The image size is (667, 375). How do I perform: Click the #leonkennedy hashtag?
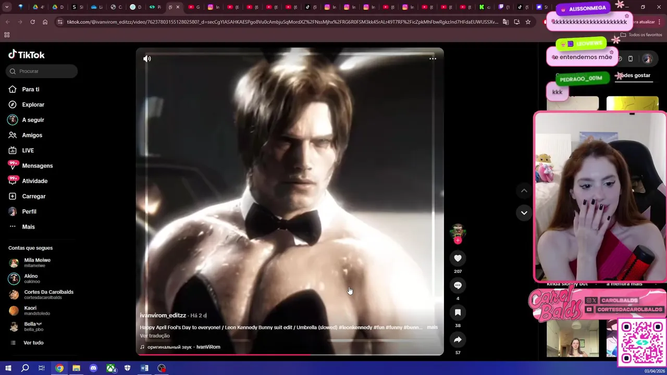[x=355, y=328]
